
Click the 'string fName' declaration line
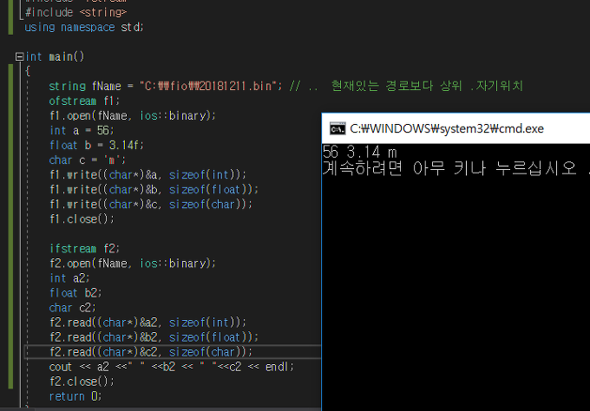coord(166,86)
